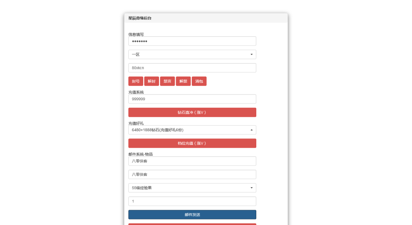Screen dimensions: 412x225
Task: Open the 6480+1888钻石 gift dropdown
Action: pyautogui.click(x=192, y=130)
